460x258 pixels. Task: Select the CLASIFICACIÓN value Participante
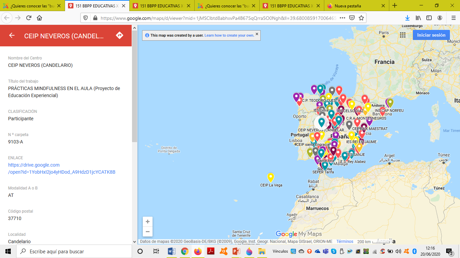click(21, 119)
